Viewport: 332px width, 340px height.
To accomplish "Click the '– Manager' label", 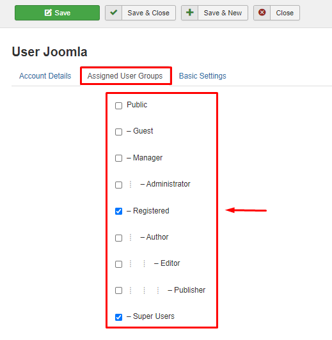I will click(145, 158).
